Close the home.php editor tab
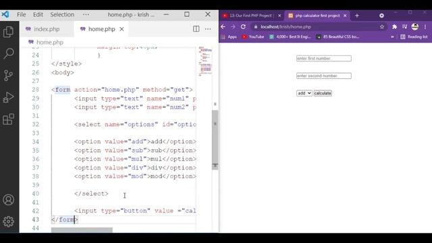The height and width of the screenshot is (243, 432). [122, 29]
